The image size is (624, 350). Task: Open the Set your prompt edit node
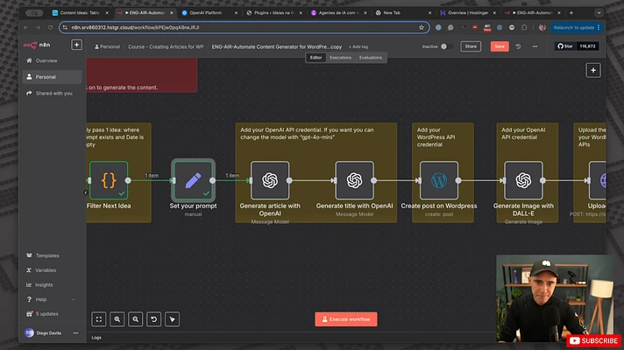coord(193,180)
